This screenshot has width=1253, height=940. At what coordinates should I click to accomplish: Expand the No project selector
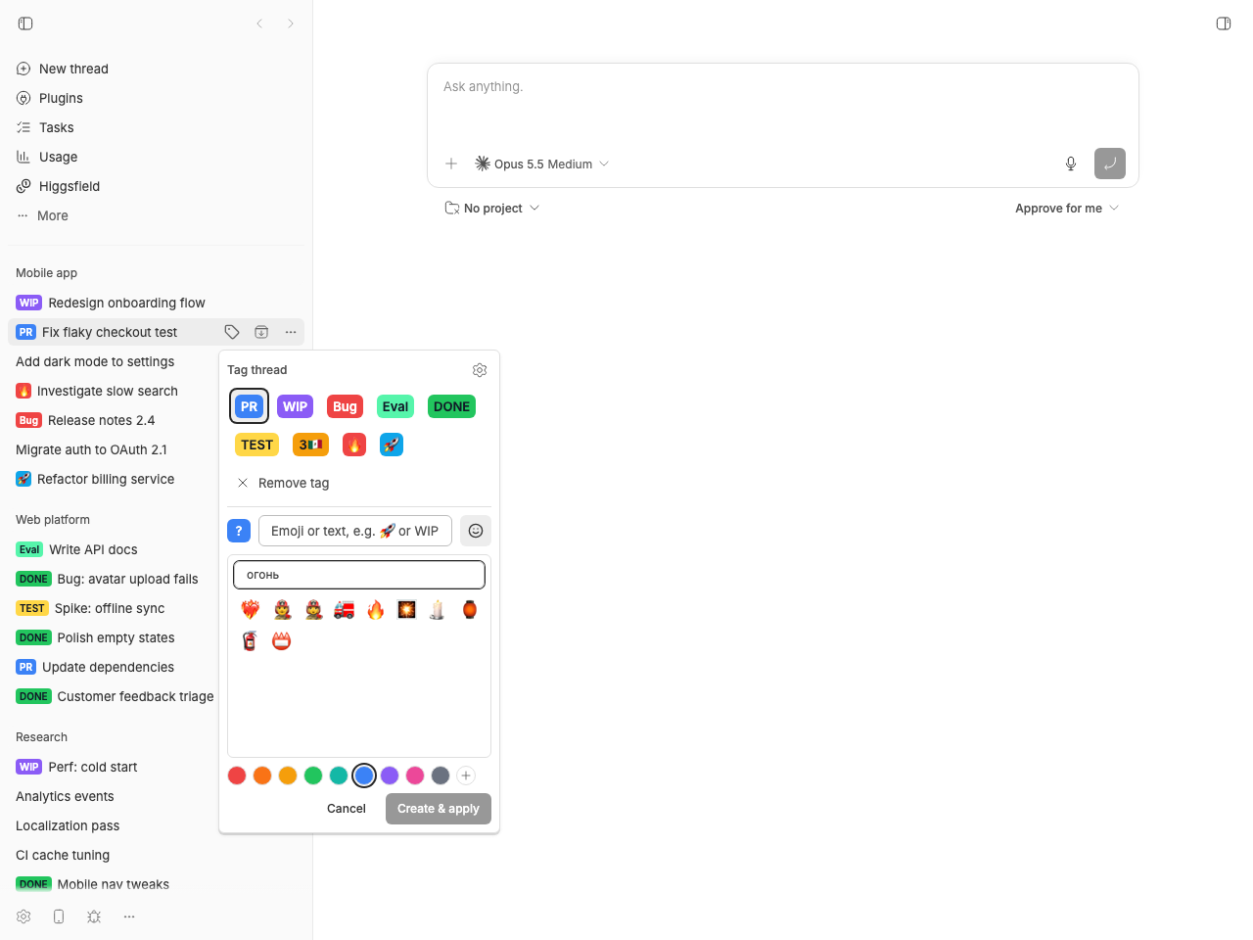coord(492,209)
